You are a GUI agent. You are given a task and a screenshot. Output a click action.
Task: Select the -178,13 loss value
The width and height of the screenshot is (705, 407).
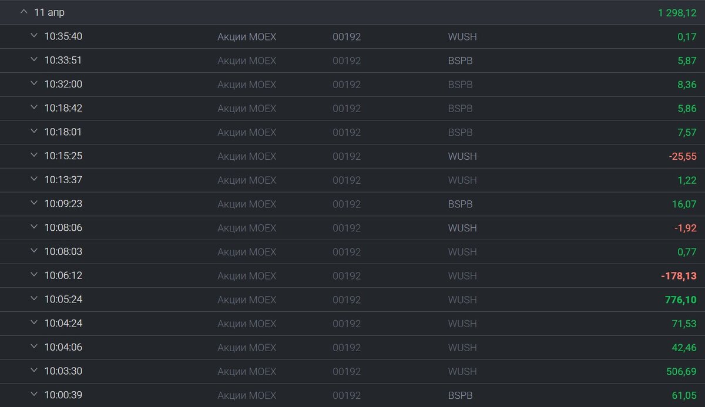coord(679,275)
